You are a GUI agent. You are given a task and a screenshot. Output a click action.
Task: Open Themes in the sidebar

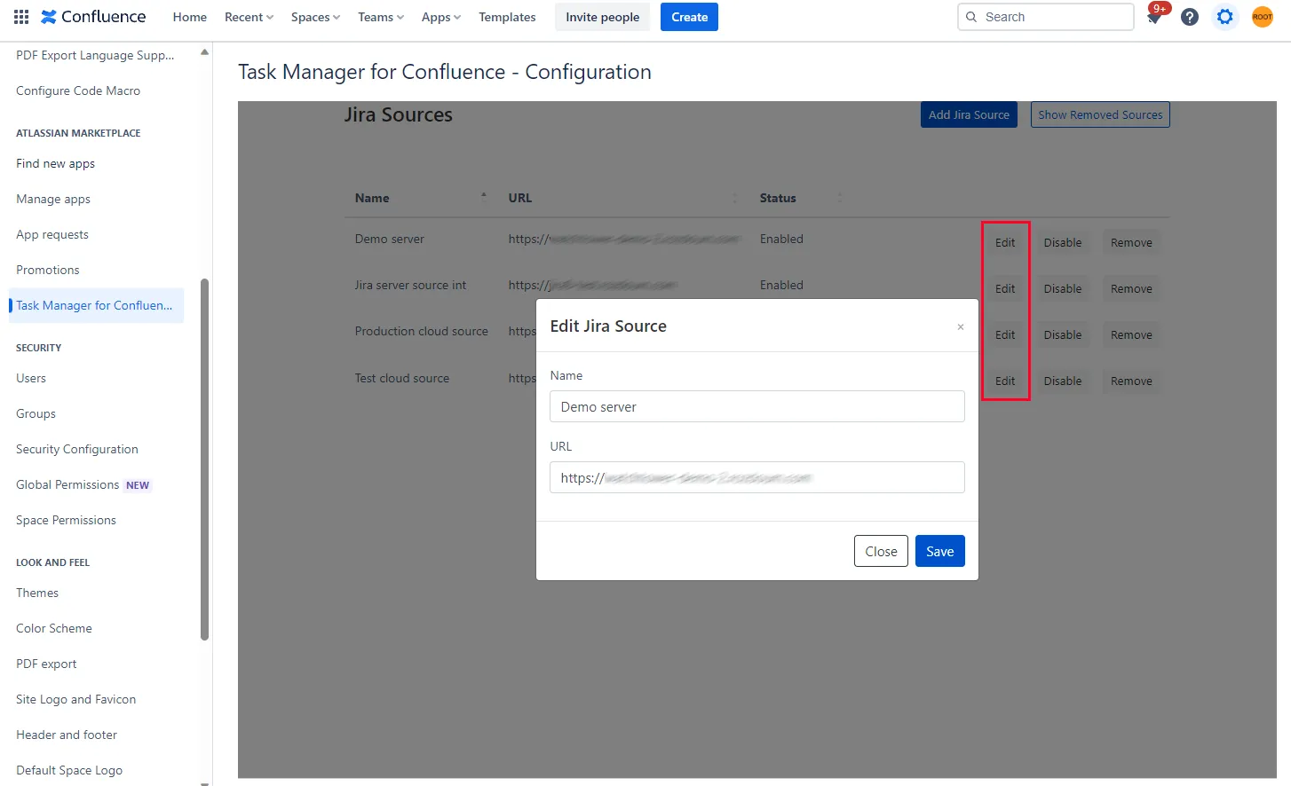coord(37,593)
